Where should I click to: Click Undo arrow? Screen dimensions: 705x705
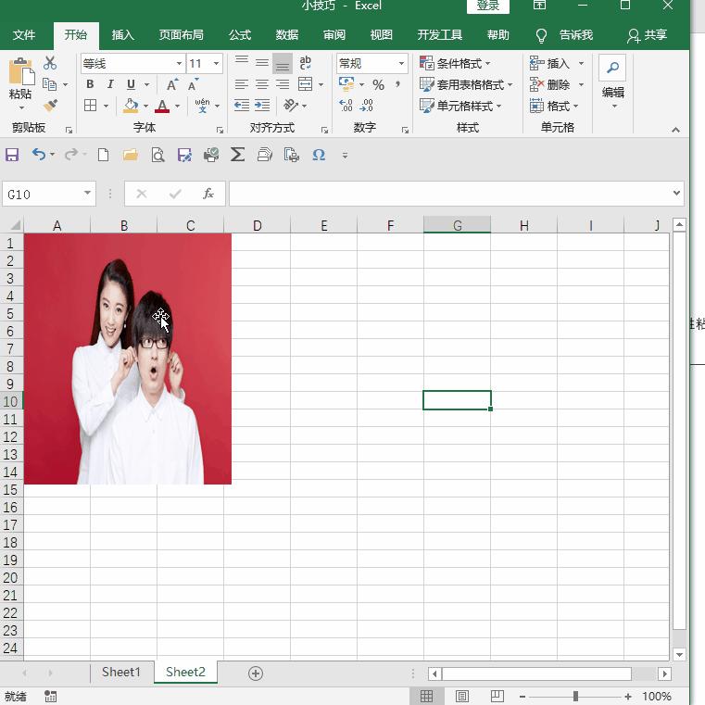click(x=39, y=155)
